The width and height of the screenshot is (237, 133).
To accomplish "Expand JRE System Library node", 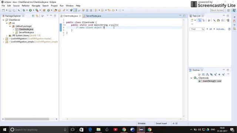I will 7,35.
